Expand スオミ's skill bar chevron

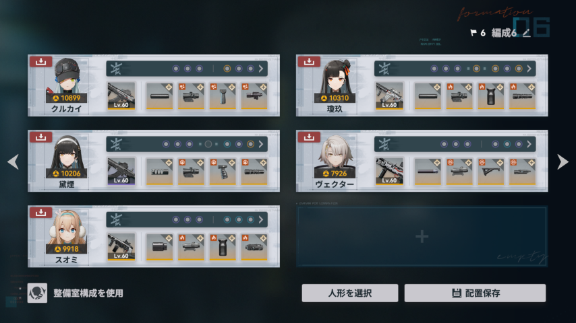point(261,219)
